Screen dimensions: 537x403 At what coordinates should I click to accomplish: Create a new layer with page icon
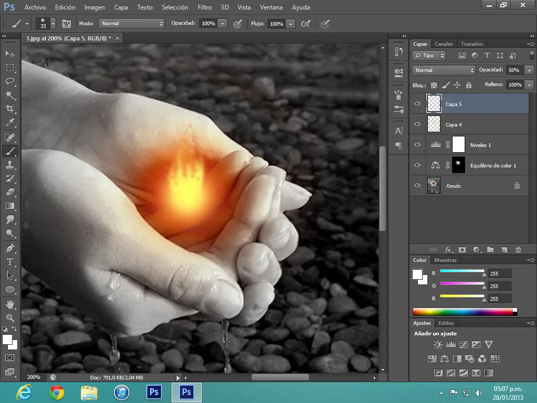tap(504, 250)
